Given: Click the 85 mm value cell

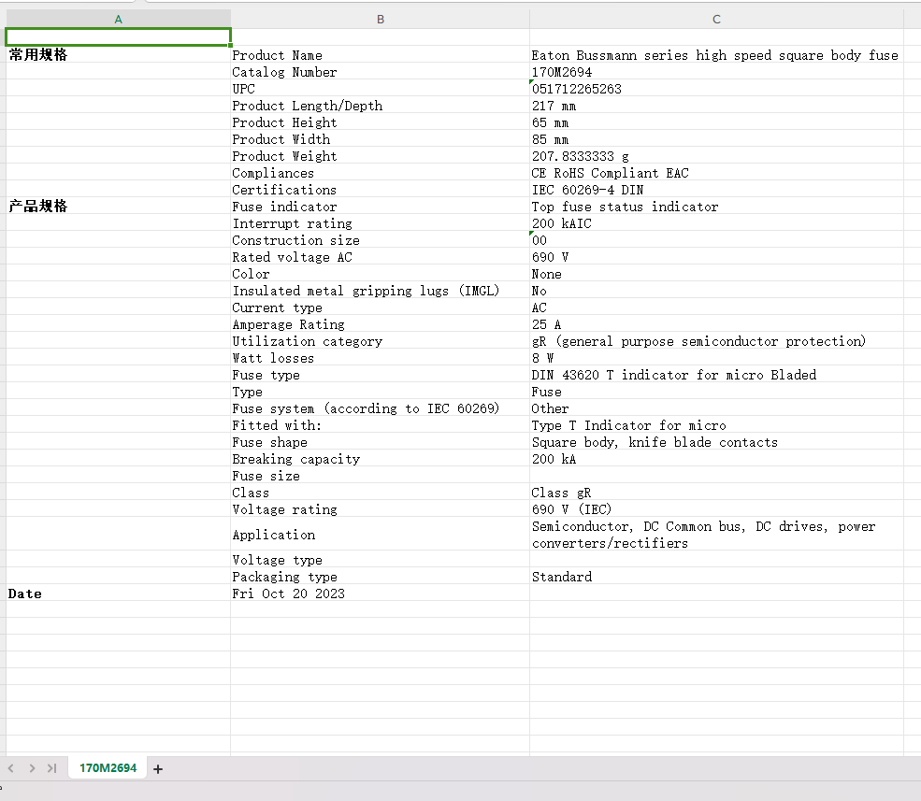Looking at the screenshot, I should coord(716,139).
